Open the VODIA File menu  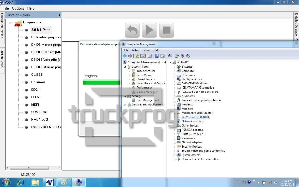6,8
